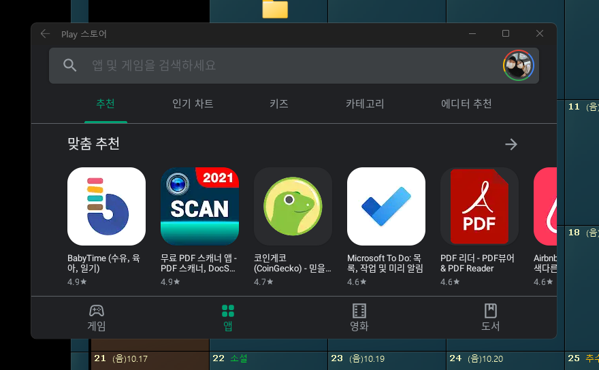
Task: Expand 맞춤 추천 with the arrow
Action: (511, 144)
